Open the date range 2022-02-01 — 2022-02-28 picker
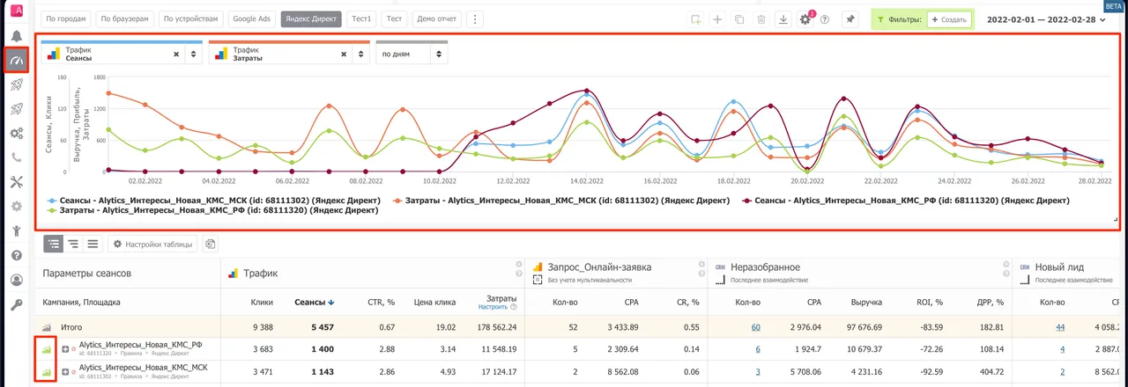This screenshot has height=387, width=1128. (x=1046, y=19)
